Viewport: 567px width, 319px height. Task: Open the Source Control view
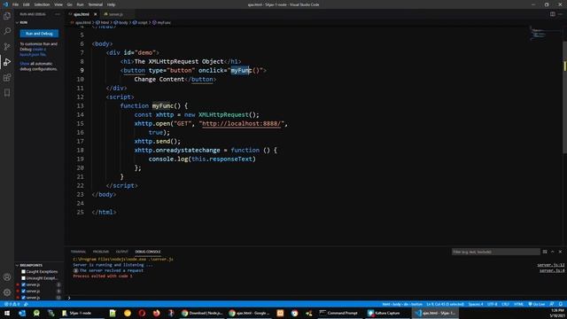coord(7,47)
